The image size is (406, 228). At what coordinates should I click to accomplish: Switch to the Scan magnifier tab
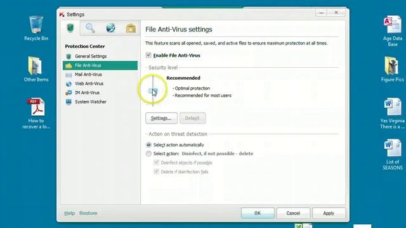[90, 28]
